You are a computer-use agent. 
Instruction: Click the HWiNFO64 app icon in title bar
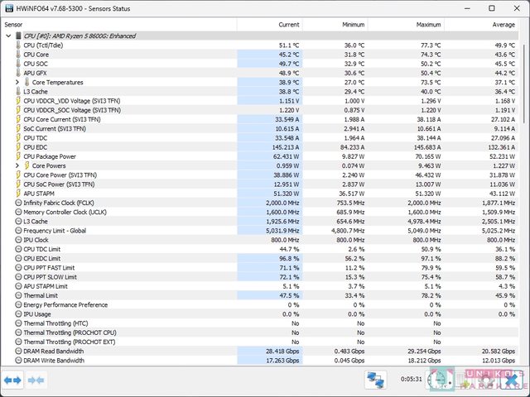(x=8, y=8)
